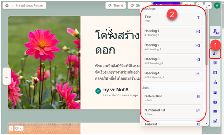Insert a Numbered list block
The width and height of the screenshot is (224, 135).
point(172,112)
